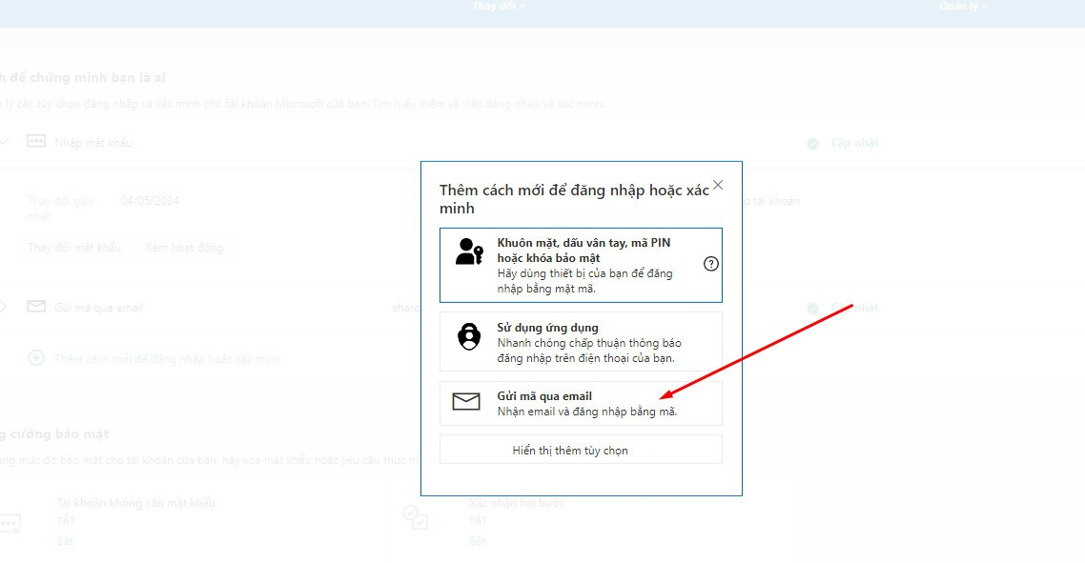The width and height of the screenshot is (1085, 563).
Task: Turn on Tài khoản không cần mật khẩu with Bật
Action: coord(64,540)
